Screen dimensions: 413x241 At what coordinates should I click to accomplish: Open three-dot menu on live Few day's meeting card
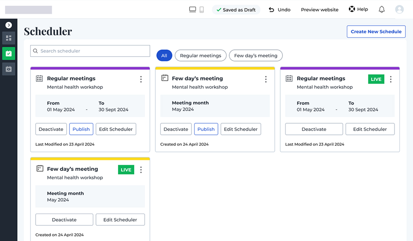tap(141, 170)
